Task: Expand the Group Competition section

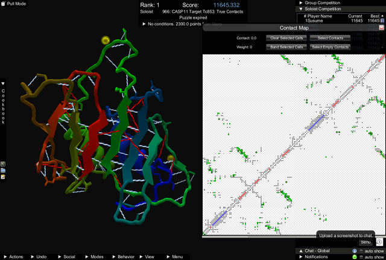Action: click(301, 2)
